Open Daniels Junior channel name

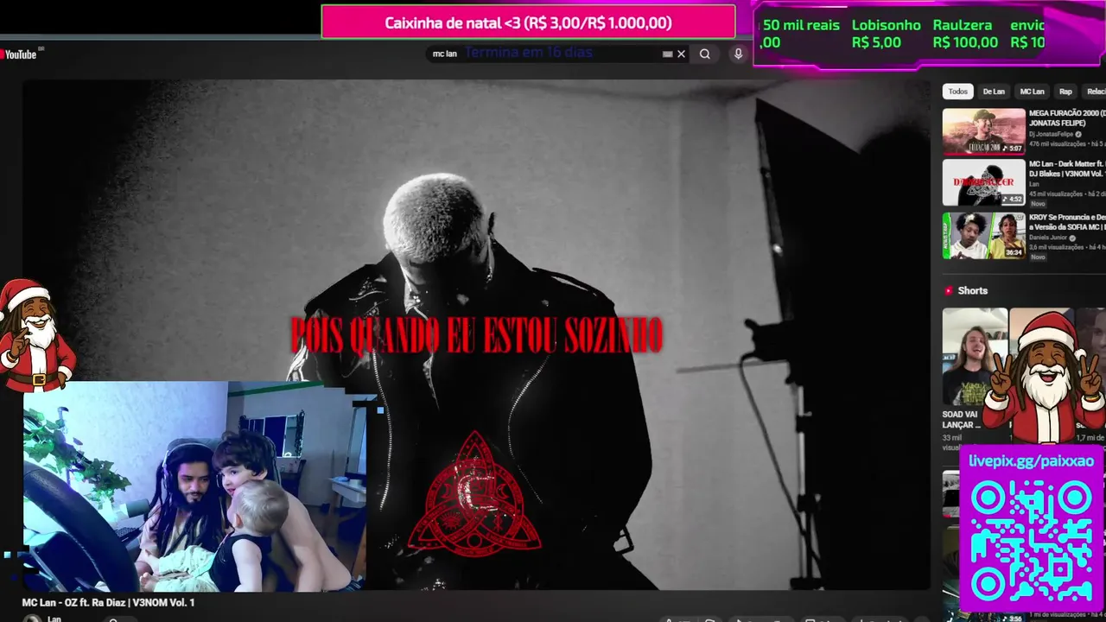[x=1047, y=238]
